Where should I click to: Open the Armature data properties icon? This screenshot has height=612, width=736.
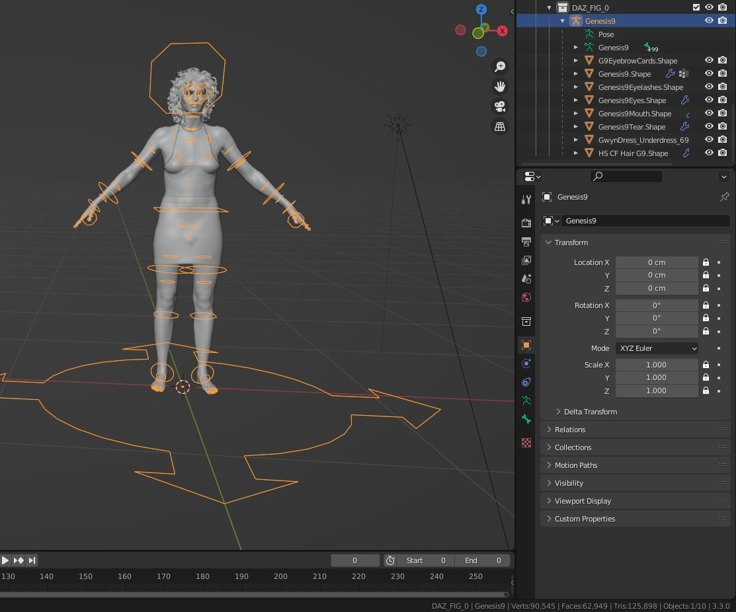click(526, 401)
